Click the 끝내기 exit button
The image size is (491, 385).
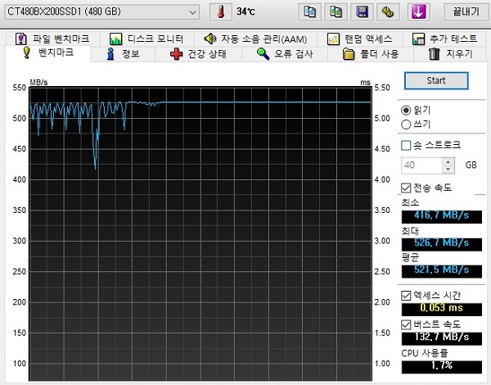coord(466,12)
